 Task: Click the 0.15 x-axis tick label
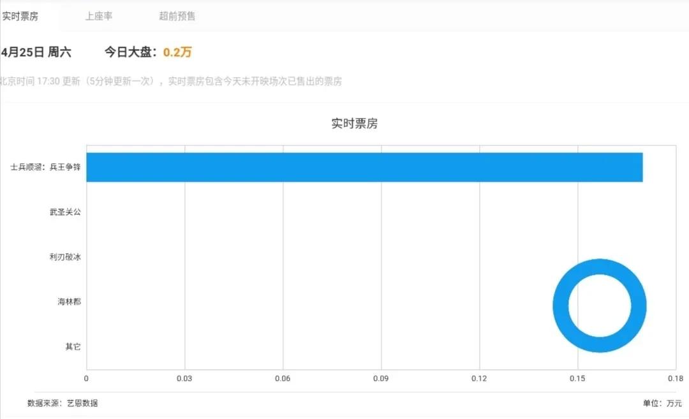coord(577,379)
